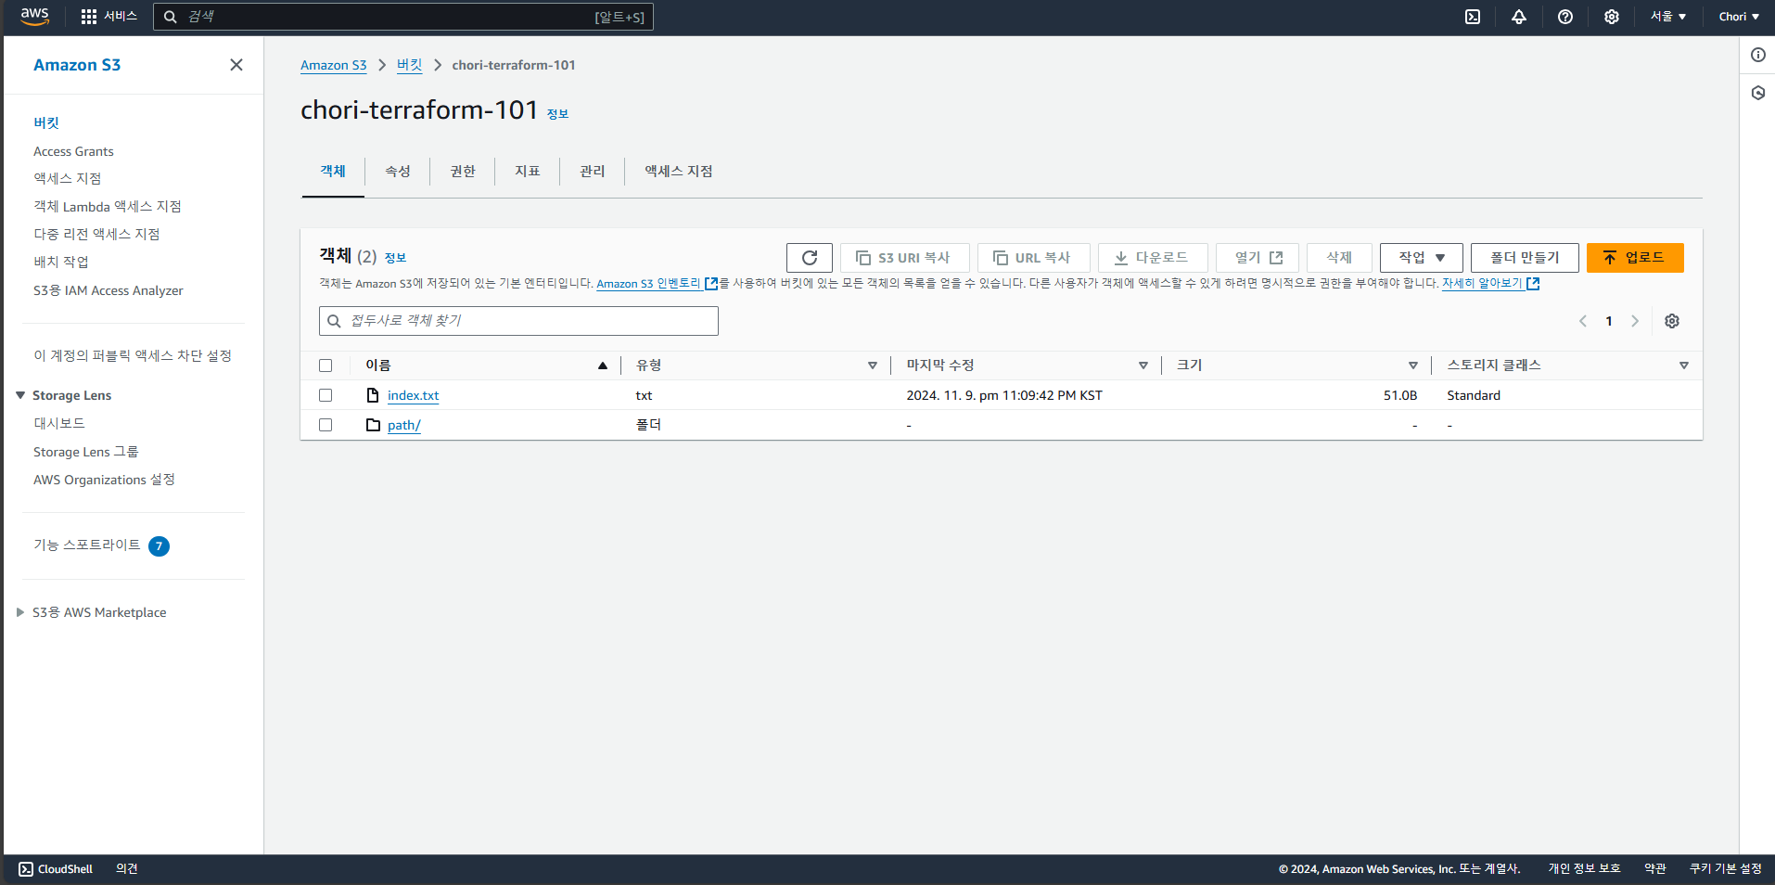1775x885 pixels.
Task: Click the path/ folder icon
Action: 373,425
